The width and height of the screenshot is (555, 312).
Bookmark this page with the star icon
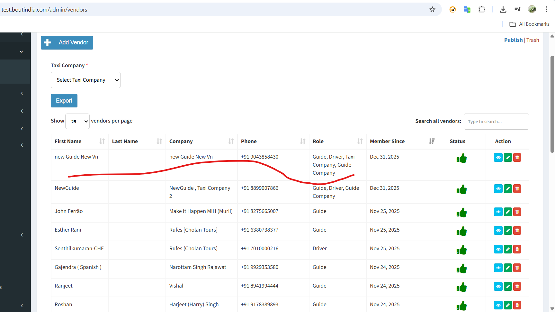[x=432, y=10]
